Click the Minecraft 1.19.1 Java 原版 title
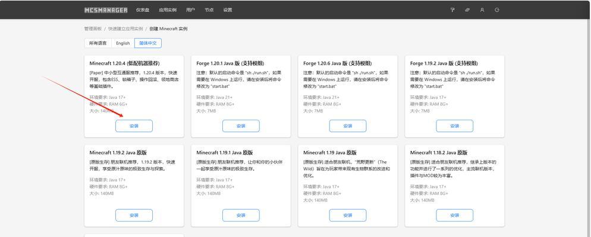The width and height of the screenshot is (591, 237). pyautogui.click(x=225, y=153)
